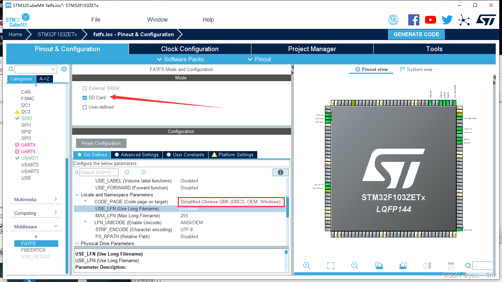The width and height of the screenshot is (502, 282).
Task: Go to next search result arrow
Action: pos(144,172)
